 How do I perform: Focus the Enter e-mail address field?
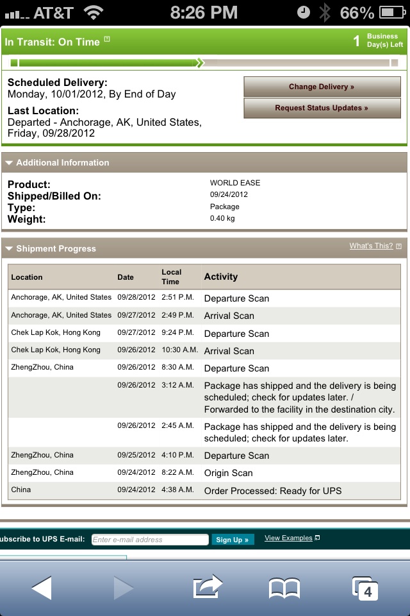[x=150, y=540]
